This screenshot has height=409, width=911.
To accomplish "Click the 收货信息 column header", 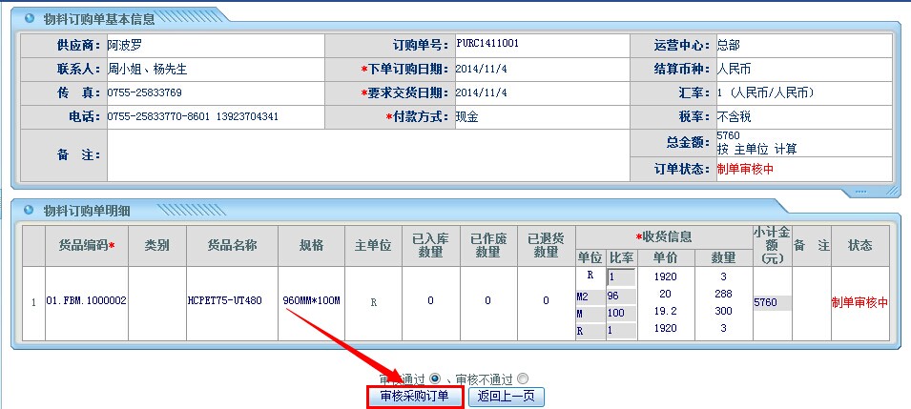I will click(664, 236).
